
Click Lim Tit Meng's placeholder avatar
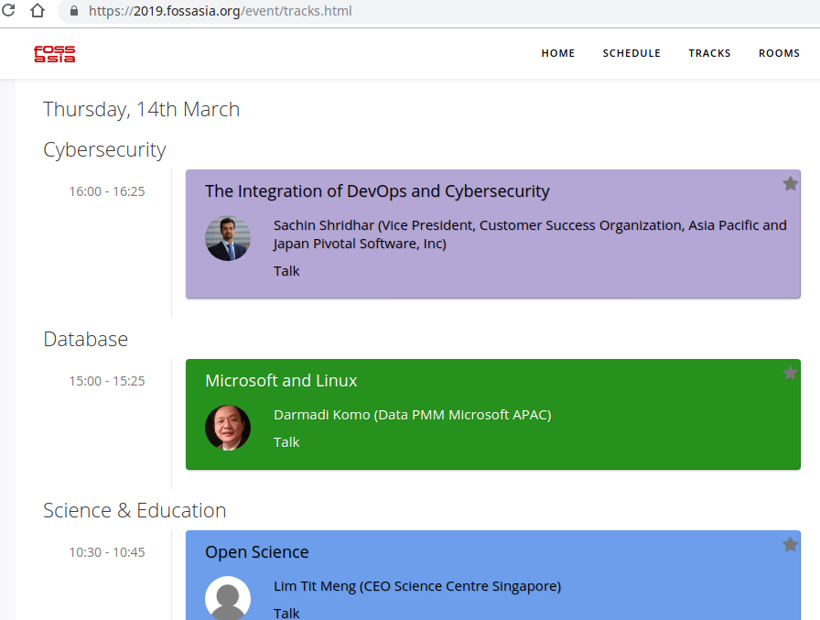click(228, 598)
